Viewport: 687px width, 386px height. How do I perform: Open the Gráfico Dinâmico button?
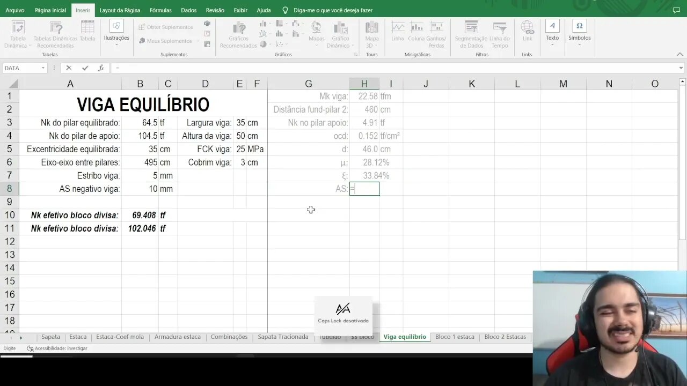[x=340, y=34]
